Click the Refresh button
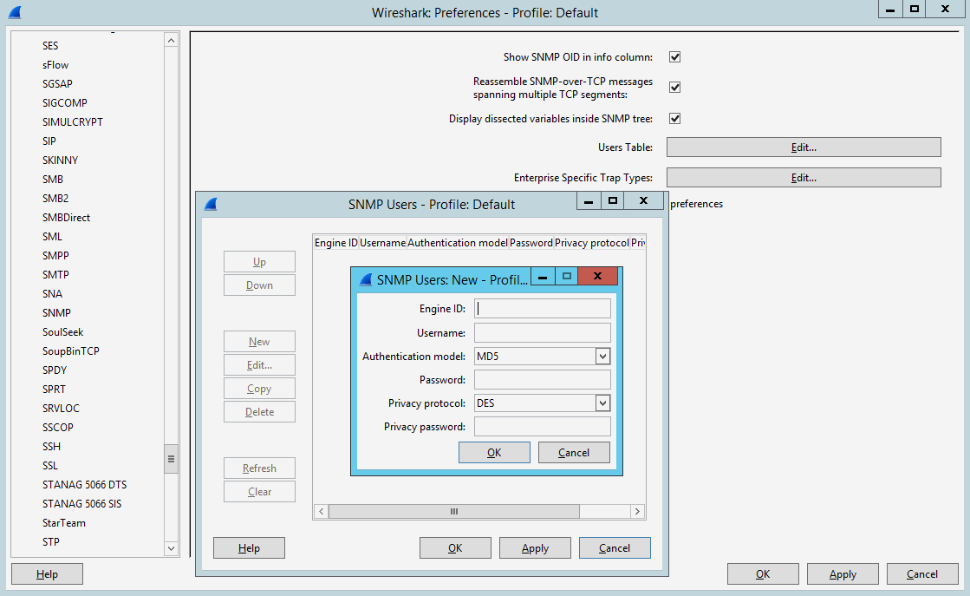This screenshot has height=596, width=970. point(259,468)
